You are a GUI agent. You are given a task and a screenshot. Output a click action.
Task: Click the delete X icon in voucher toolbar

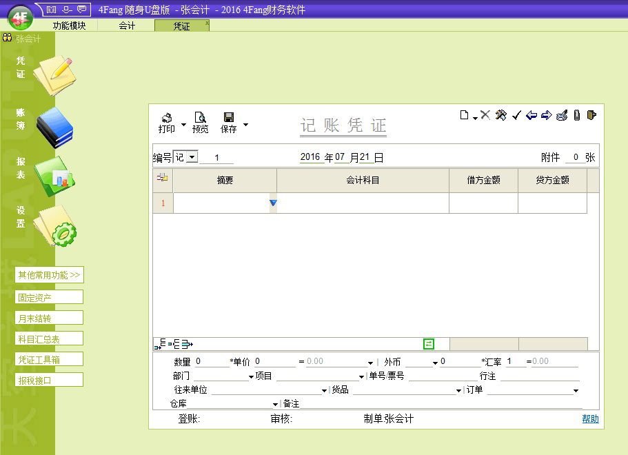tap(485, 115)
